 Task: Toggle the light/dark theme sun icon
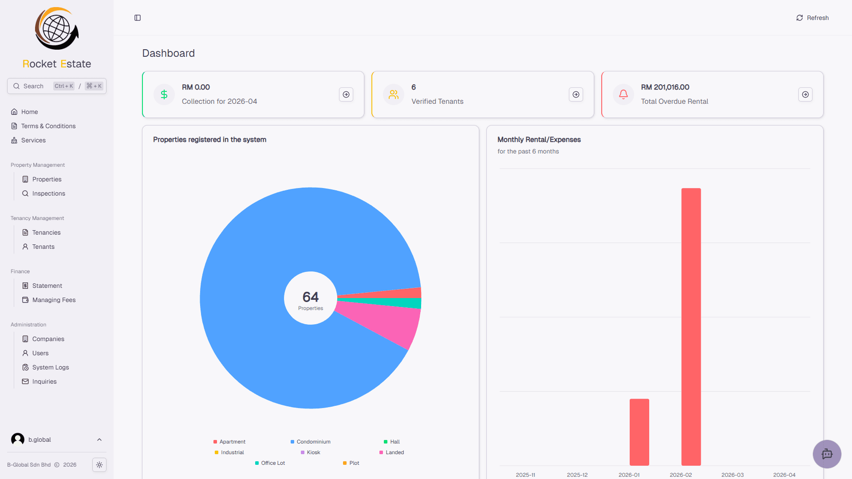click(99, 465)
